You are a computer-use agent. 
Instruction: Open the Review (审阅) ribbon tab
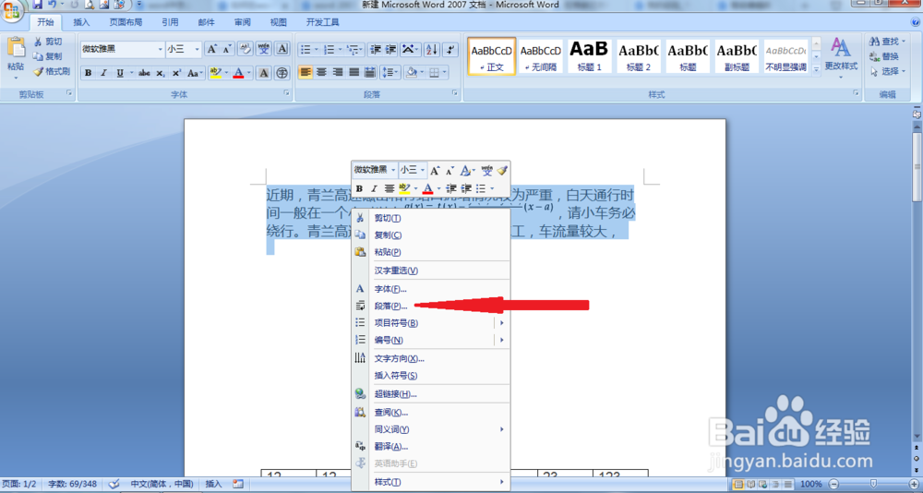(x=242, y=22)
